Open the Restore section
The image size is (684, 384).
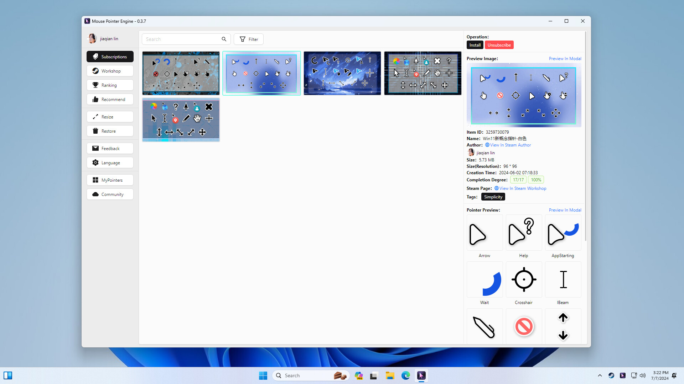pos(110,131)
